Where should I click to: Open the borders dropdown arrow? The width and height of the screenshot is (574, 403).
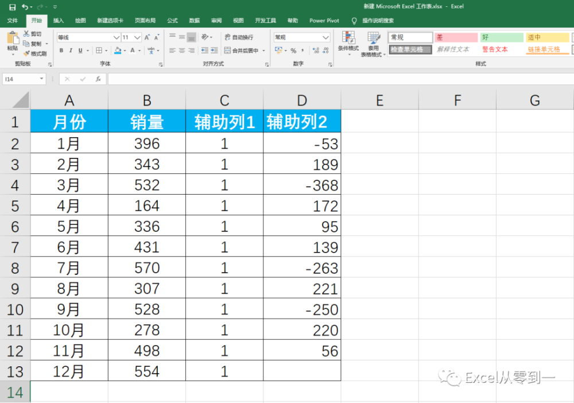pos(106,51)
